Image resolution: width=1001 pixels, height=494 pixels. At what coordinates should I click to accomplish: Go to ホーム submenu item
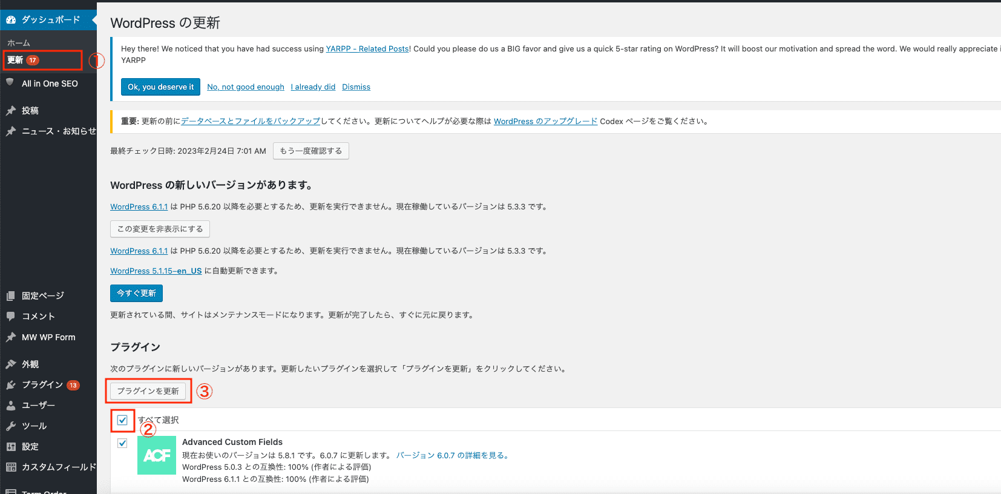[x=19, y=43]
